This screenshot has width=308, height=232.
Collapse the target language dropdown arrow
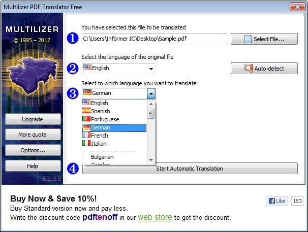click(151, 93)
